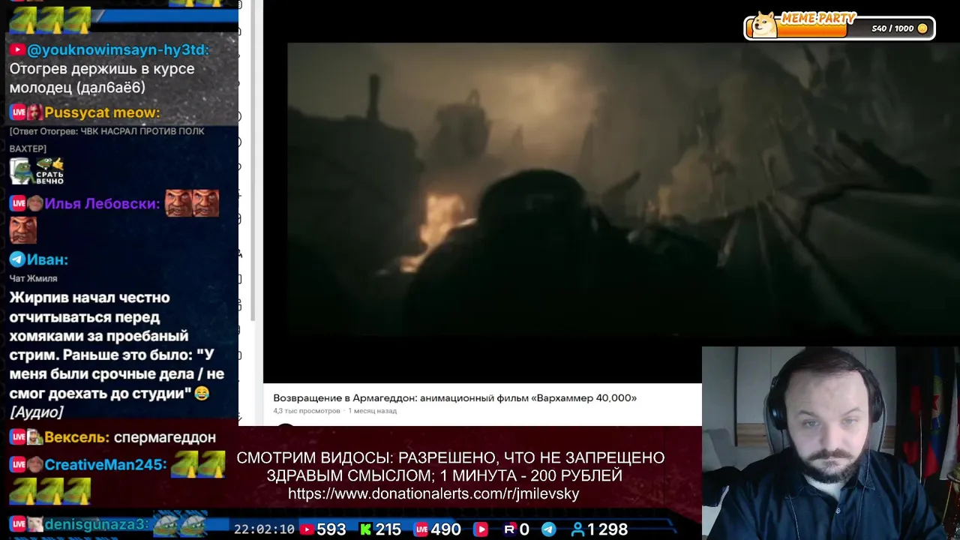The image size is (960, 540).
Task: Click the laughing emoji after 'студии'
Action: 201,393
